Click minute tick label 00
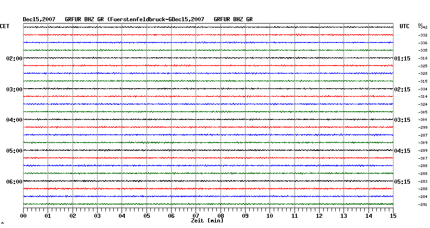 pyautogui.click(x=23, y=216)
